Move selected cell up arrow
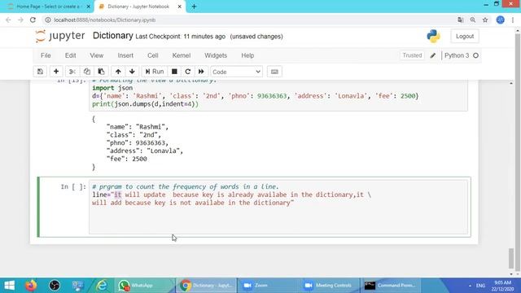The width and height of the screenshot is (521, 293). (118, 72)
